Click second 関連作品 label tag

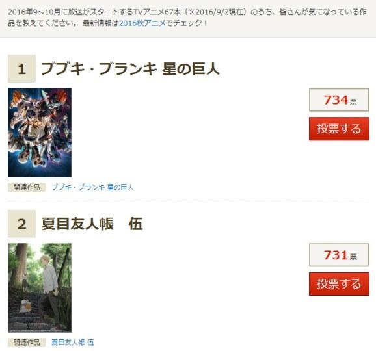27,343
